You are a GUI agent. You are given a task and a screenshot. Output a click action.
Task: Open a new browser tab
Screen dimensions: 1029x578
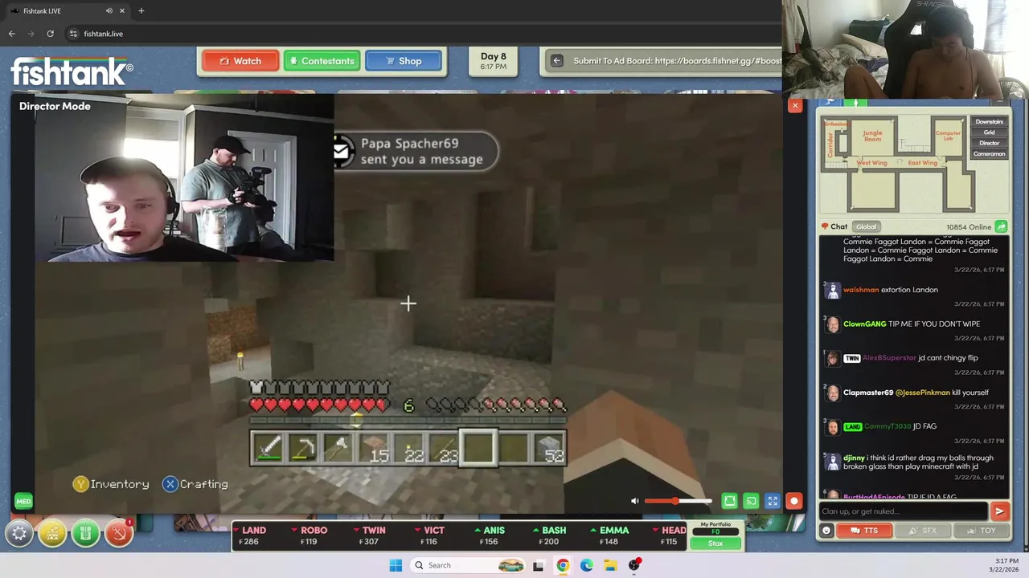pyautogui.click(x=141, y=10)
